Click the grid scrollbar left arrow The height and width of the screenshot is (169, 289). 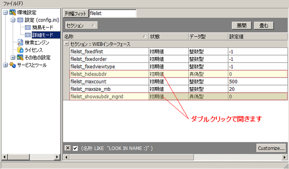click(66, 157)
